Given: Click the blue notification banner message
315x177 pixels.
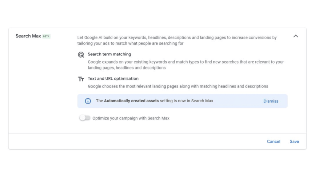Looking at the screenshot, I should pyautogui.click(x=154, y=101).
